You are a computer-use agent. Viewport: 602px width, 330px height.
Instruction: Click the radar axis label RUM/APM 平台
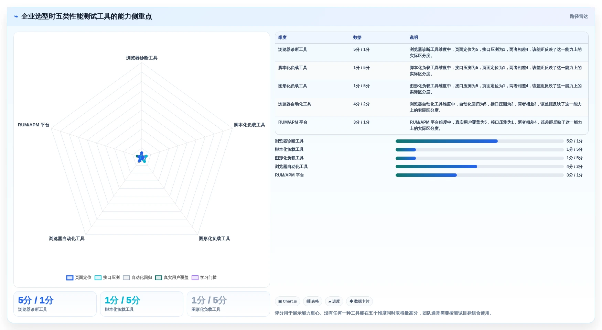click(34, 125)
